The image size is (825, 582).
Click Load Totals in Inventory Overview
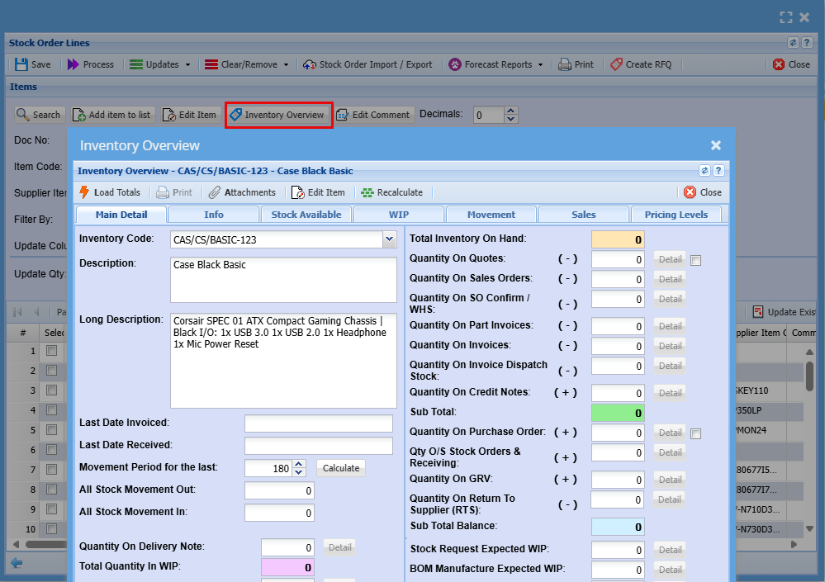[x=110, y=192]
